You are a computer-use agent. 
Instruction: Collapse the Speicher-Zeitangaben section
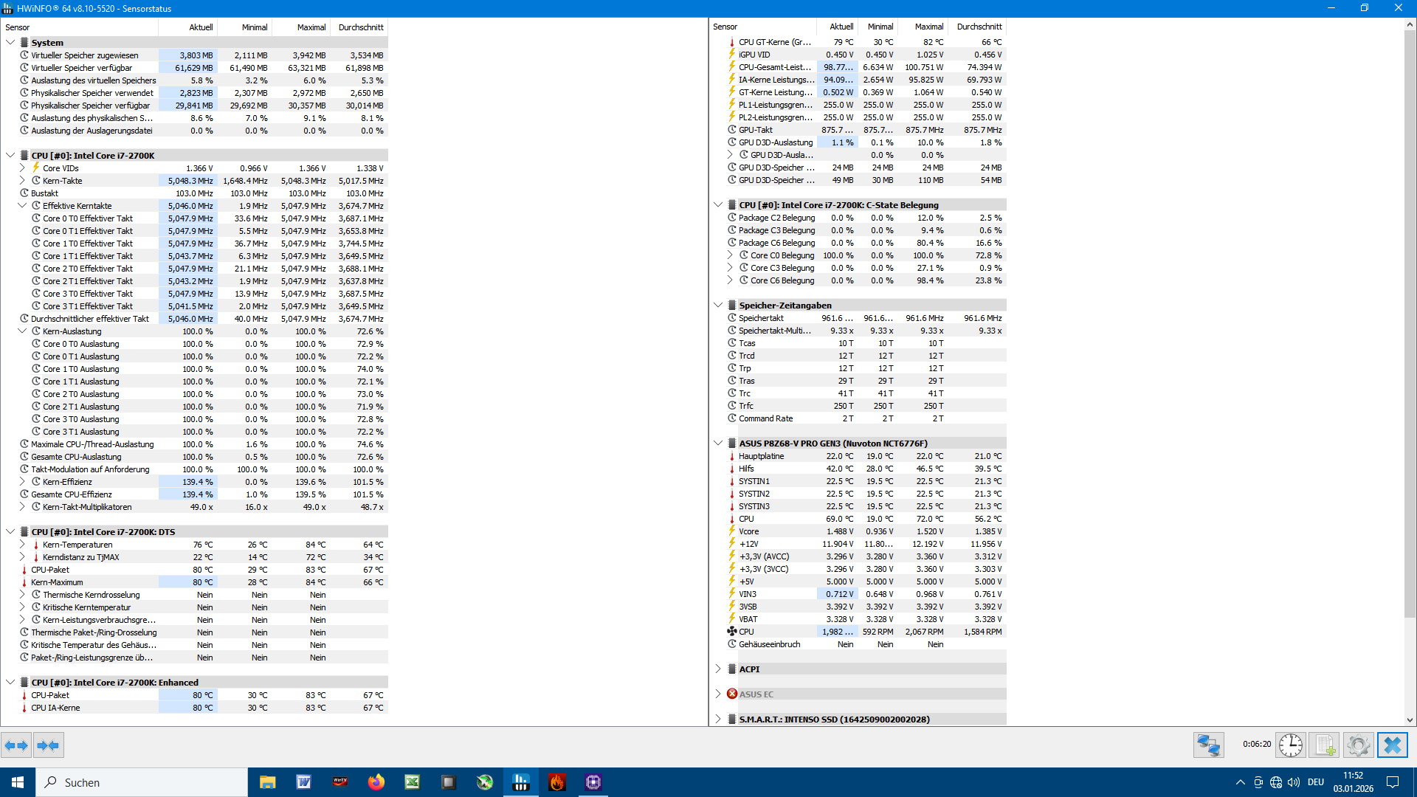pyautogui.click(x=717, y=305)
